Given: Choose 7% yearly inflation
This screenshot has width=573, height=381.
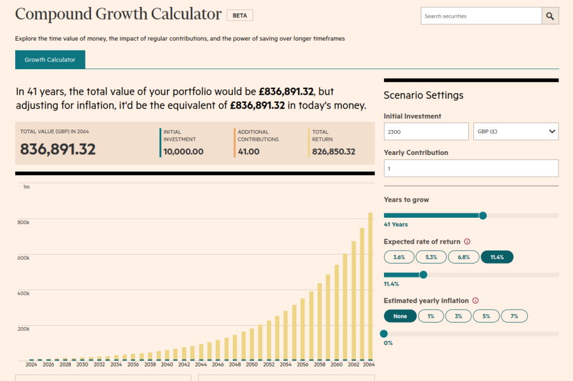Looking at the screenshot, I should tap(514, 316).
